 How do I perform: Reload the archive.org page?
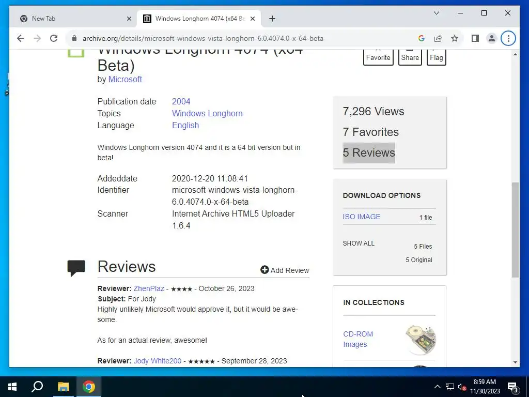pos(54,38)
